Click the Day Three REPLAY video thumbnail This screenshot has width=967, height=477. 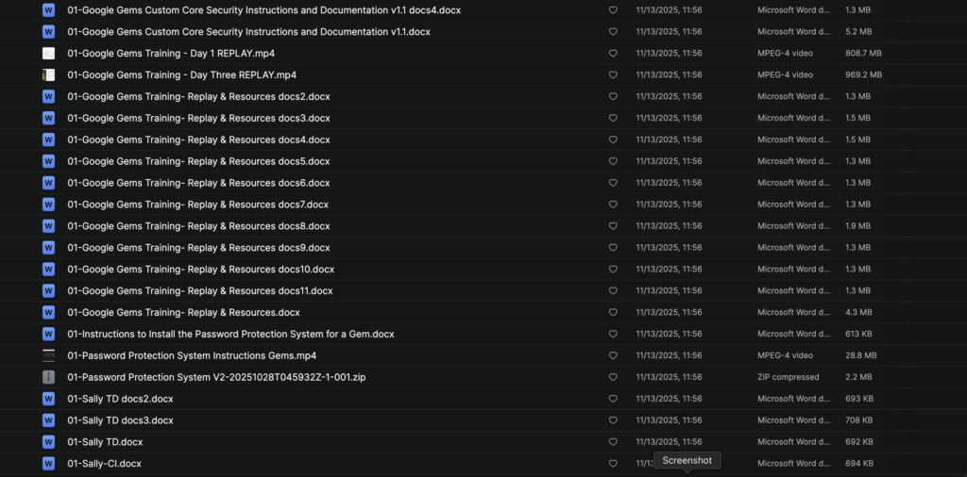pos(48,75)
